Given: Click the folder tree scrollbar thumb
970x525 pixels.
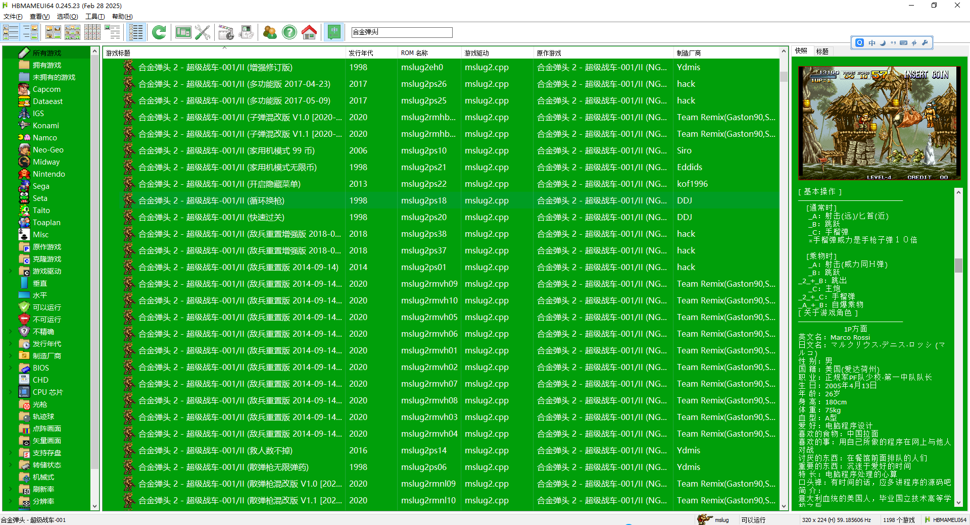Looking at the screenshot, I should (94, 262).
